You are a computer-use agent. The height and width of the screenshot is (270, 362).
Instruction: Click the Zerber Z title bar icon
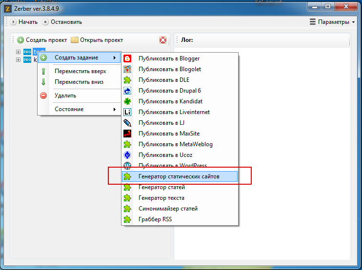click(8, 9)
